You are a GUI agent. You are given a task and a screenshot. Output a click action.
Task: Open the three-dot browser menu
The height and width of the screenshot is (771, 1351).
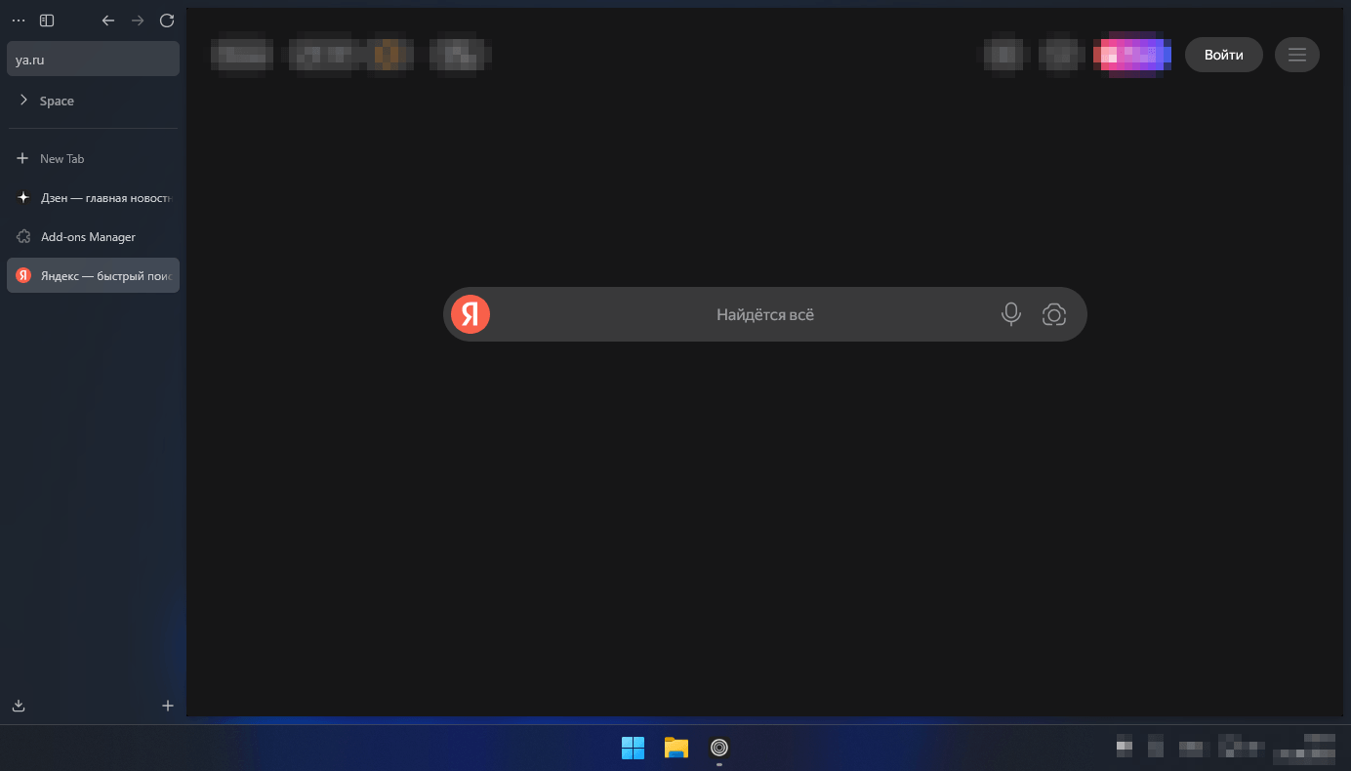pyautogui.click(x=18, y=20)
